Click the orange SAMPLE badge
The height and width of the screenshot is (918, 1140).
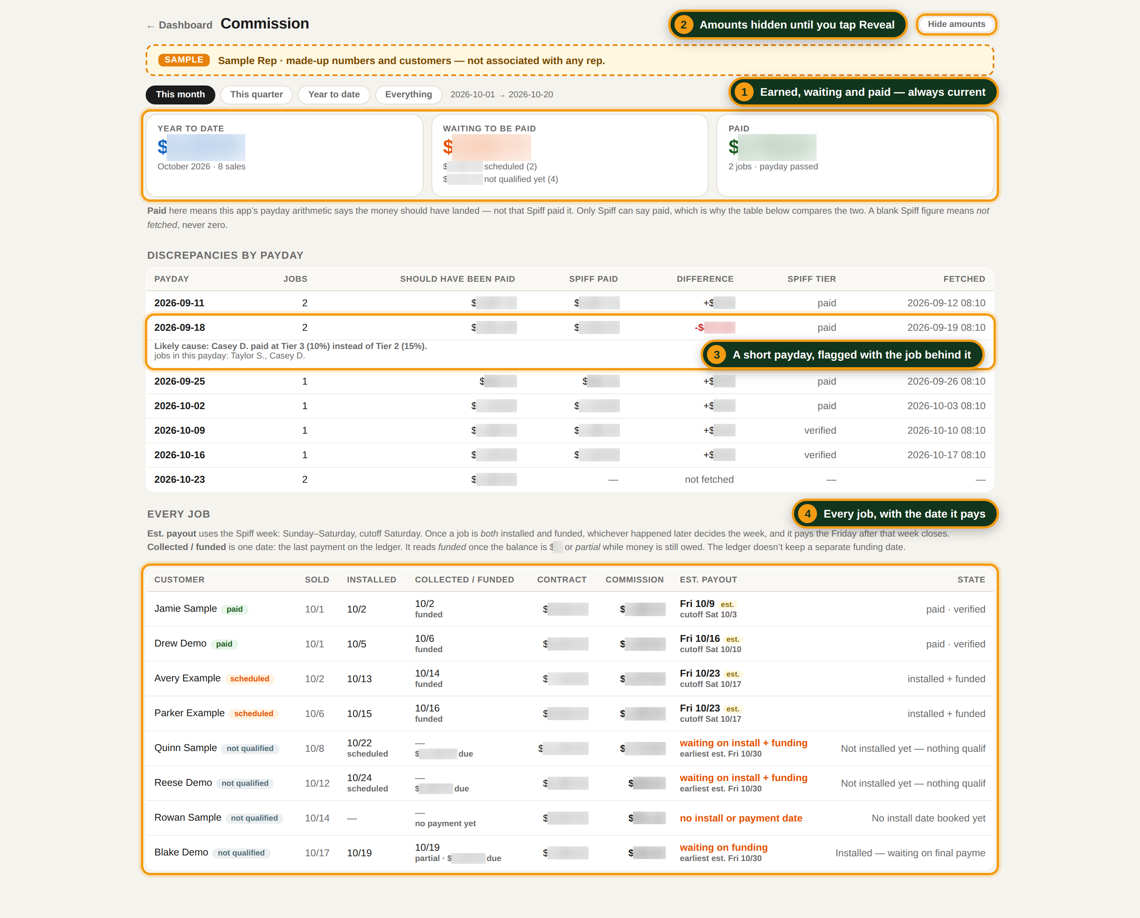(x=184, y=60)
